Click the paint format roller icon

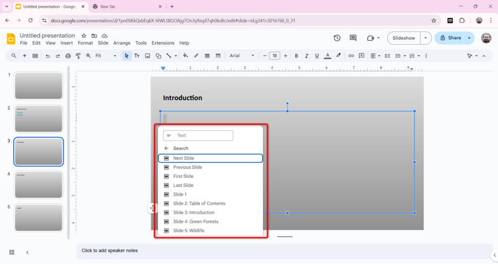[78, 56]
